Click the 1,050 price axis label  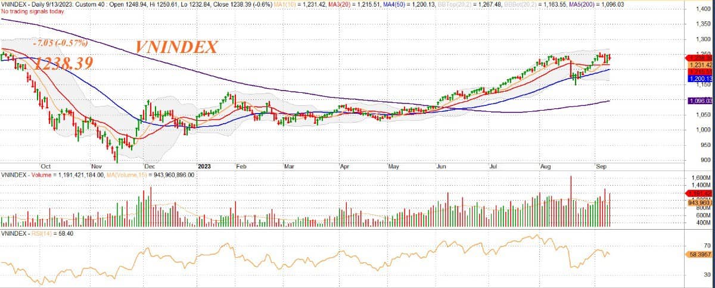(702, 115)
